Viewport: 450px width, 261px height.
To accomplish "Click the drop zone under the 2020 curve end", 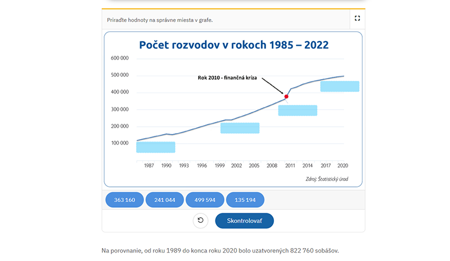I will (x=340, y=86).
